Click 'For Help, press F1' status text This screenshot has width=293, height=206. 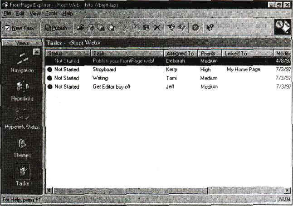point(21,200)
